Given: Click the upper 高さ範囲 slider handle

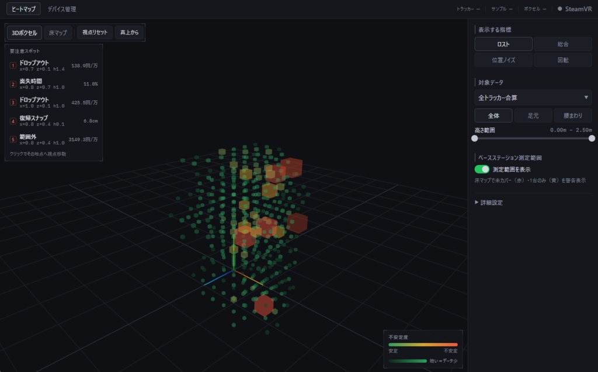Looking at the screenshot, I should click(x=592, y=138).
